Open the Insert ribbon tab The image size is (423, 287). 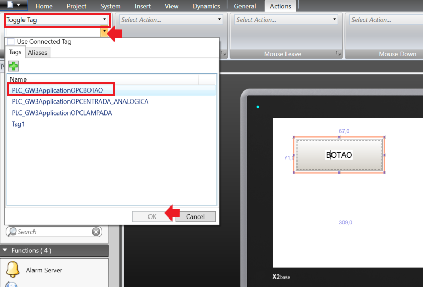142,6
